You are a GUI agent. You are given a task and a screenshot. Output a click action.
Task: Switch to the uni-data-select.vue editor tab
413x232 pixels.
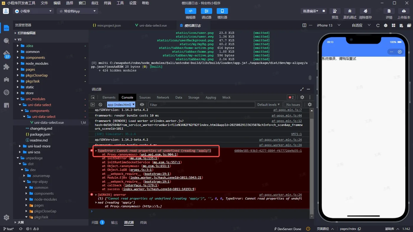tap(151, 25)
